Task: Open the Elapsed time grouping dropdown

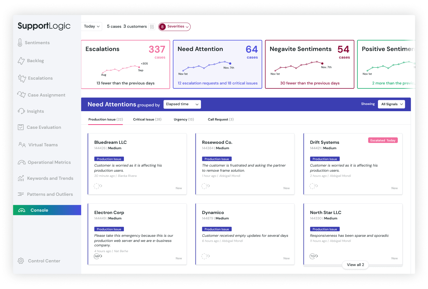Action: pyautogui.click(x=182, y=104)
